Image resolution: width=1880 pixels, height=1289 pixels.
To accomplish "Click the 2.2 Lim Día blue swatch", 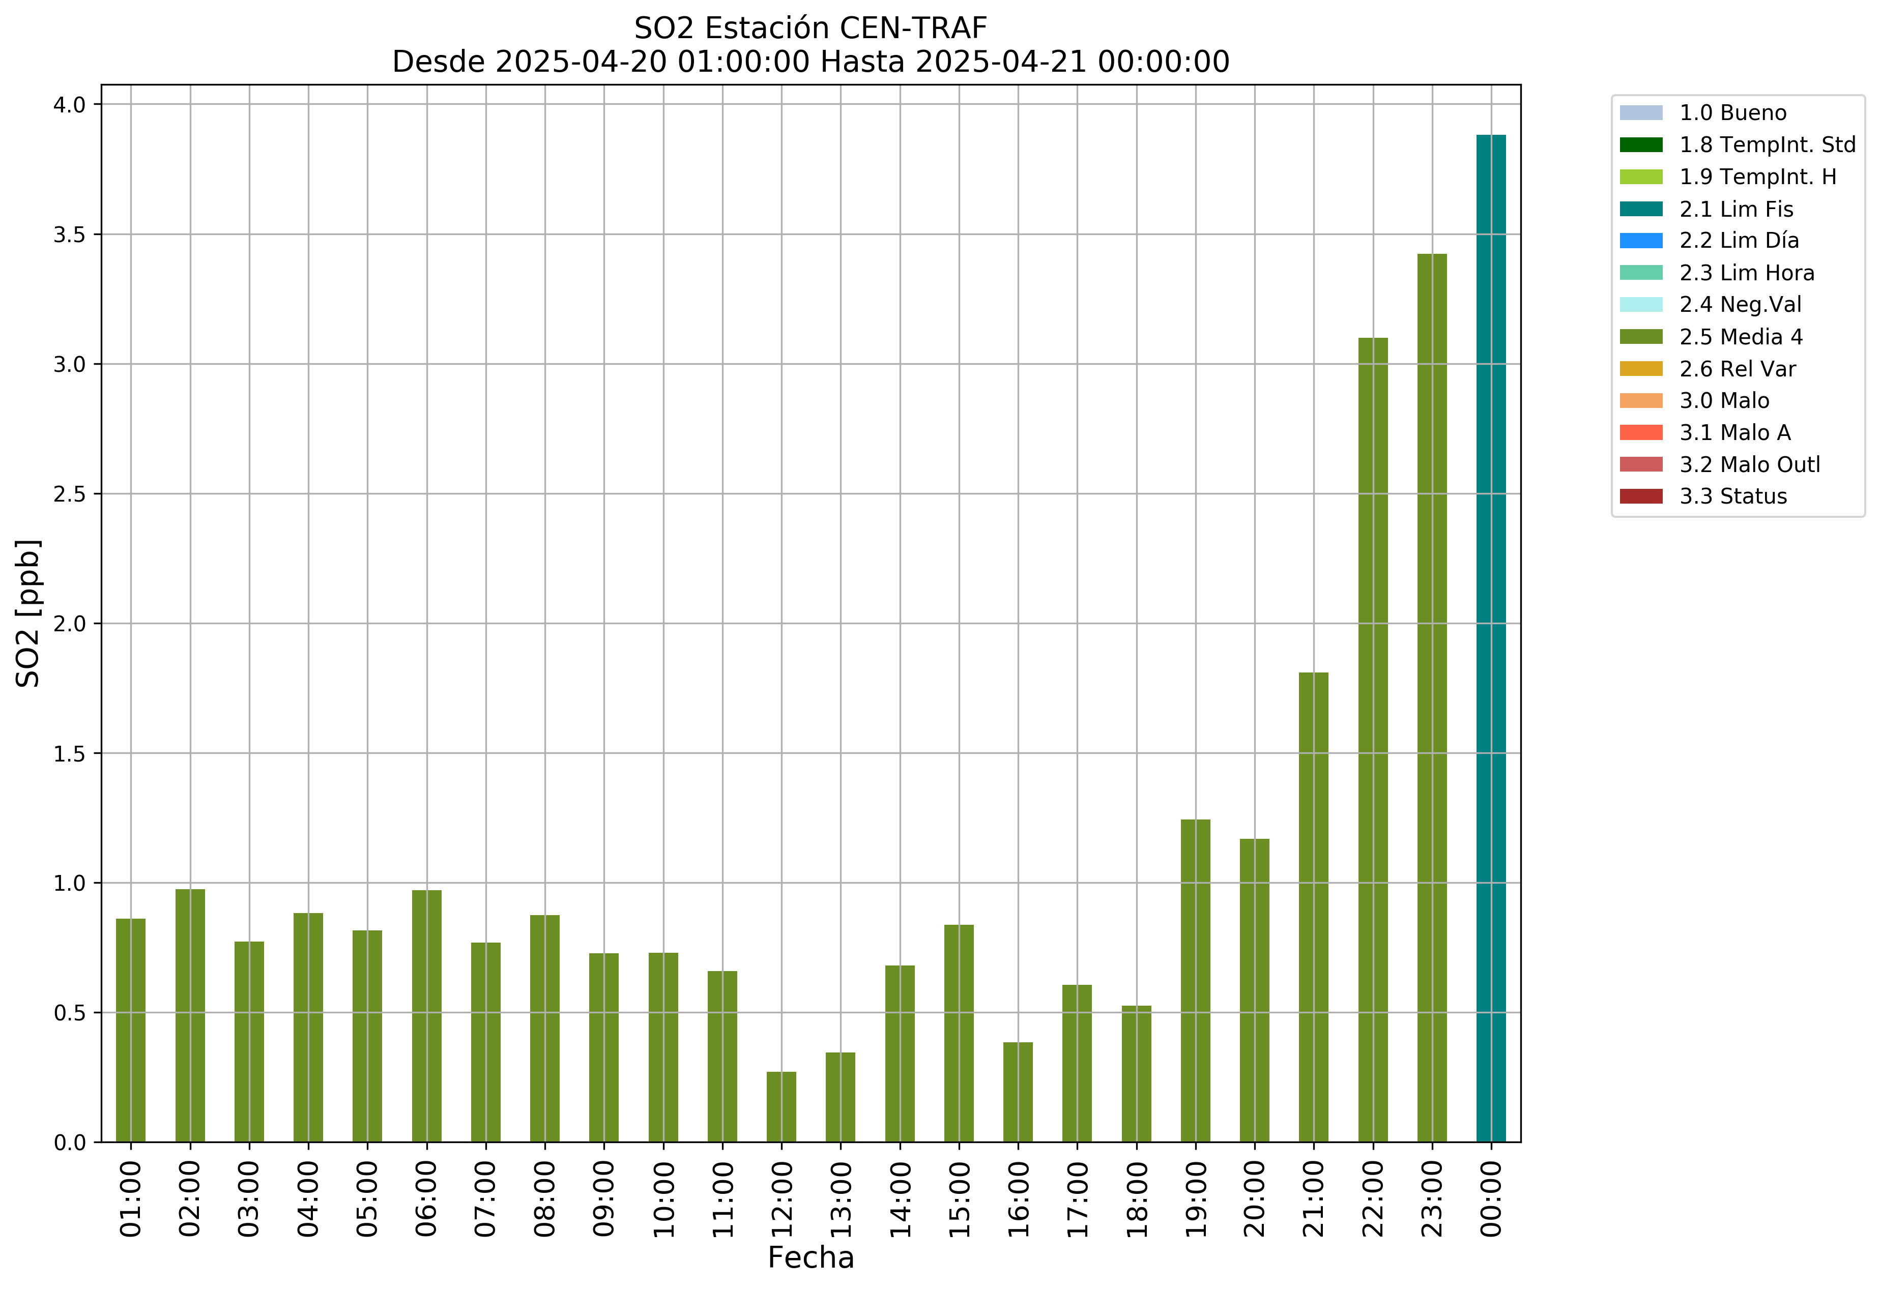I will [1640, 241].
